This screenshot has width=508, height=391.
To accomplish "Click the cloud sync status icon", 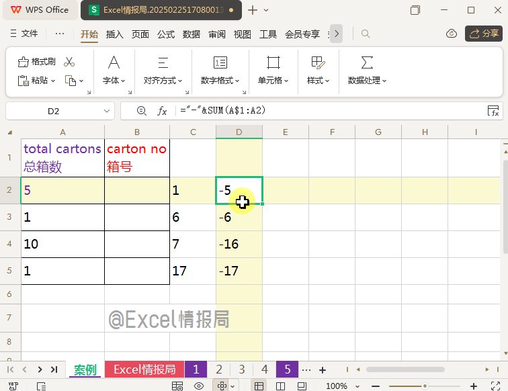I will tap(452, 34).
